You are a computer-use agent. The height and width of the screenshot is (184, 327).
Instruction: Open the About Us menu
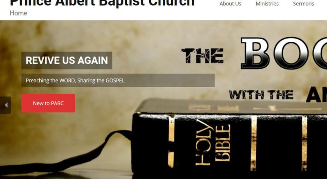click(230, 4)
